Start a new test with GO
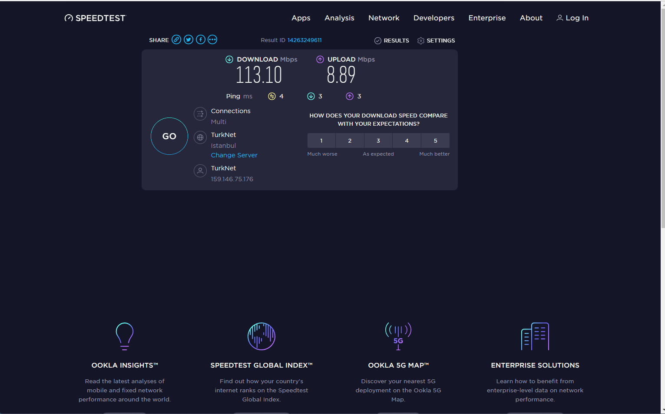This screenshot has width=665, height=414. [169, 136]
